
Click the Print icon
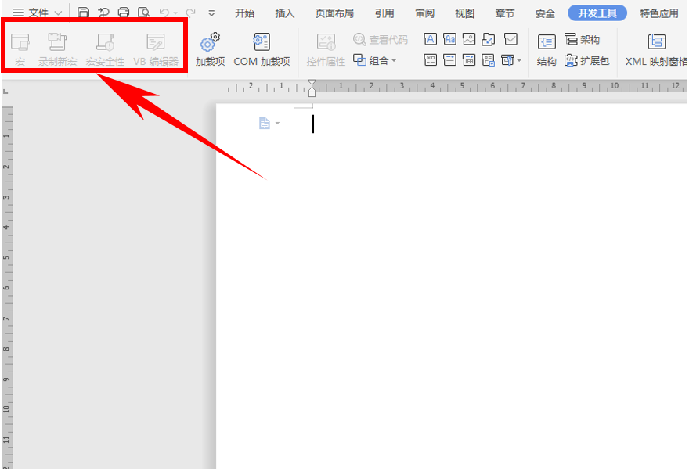click(x=124, y=13)
